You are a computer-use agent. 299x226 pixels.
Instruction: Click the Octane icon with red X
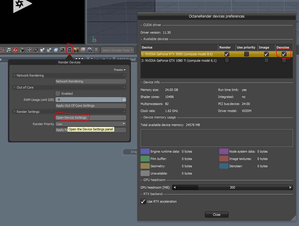click(x=16, y=50)
